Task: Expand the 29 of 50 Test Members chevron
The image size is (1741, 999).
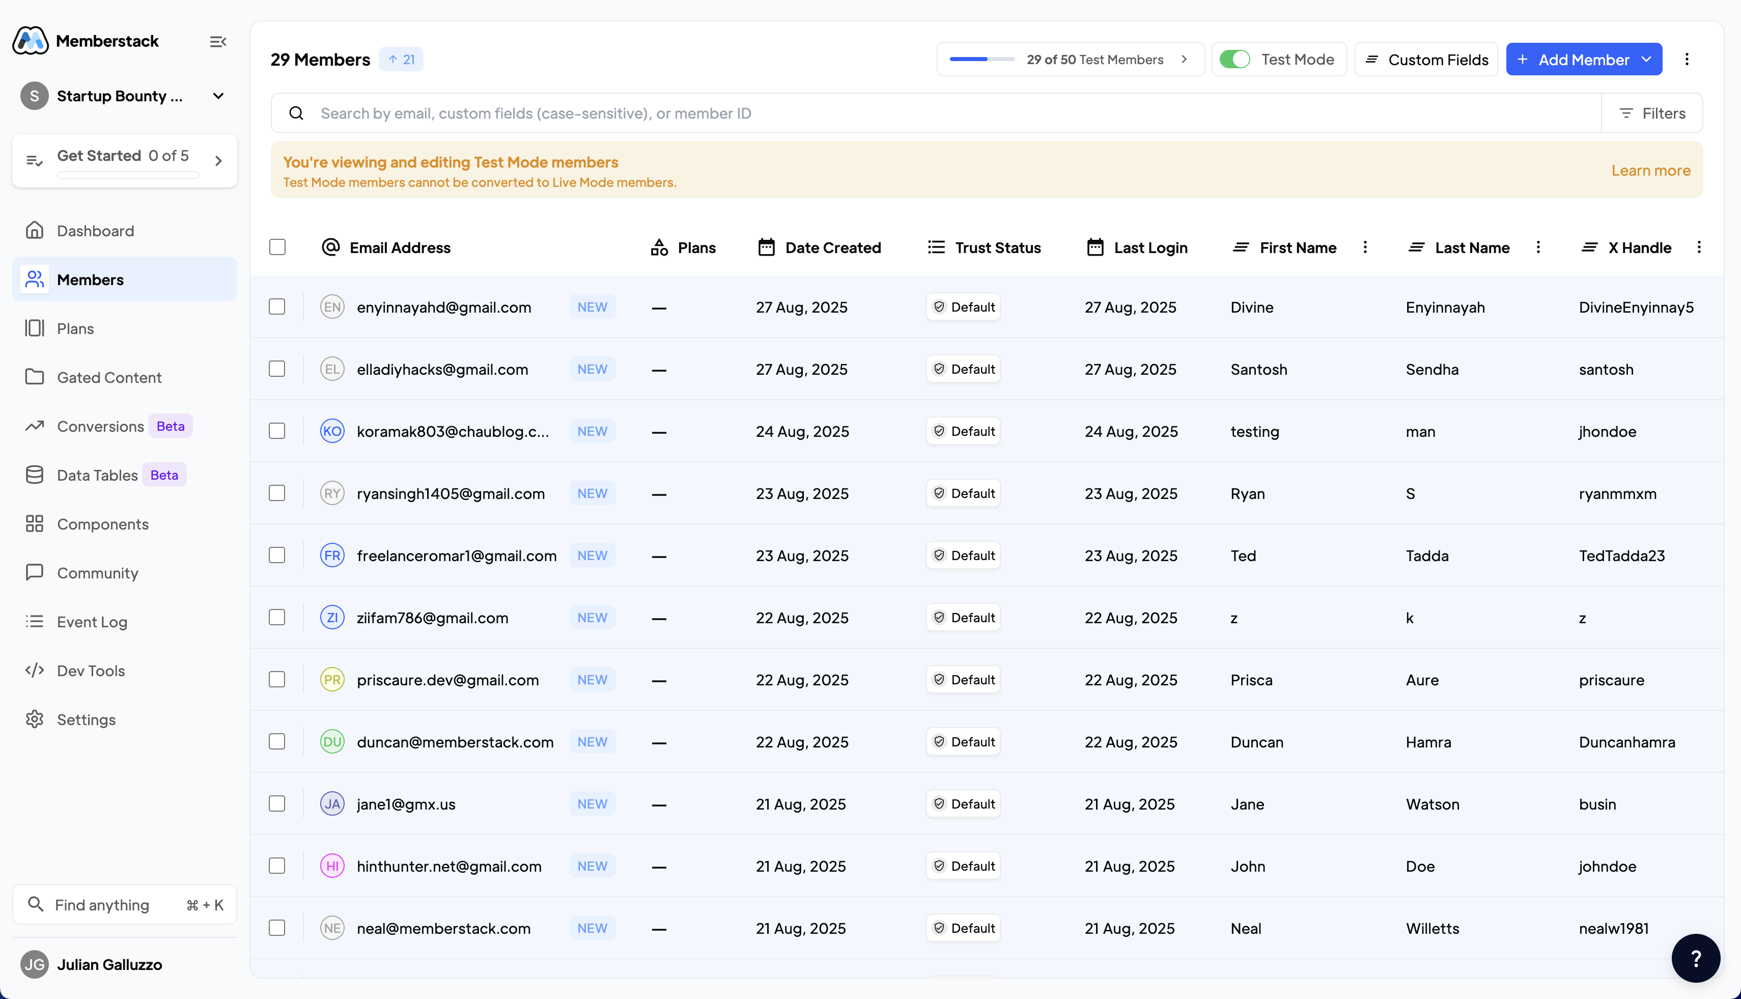Action: pyautogui.click(x=1184, y=60)
